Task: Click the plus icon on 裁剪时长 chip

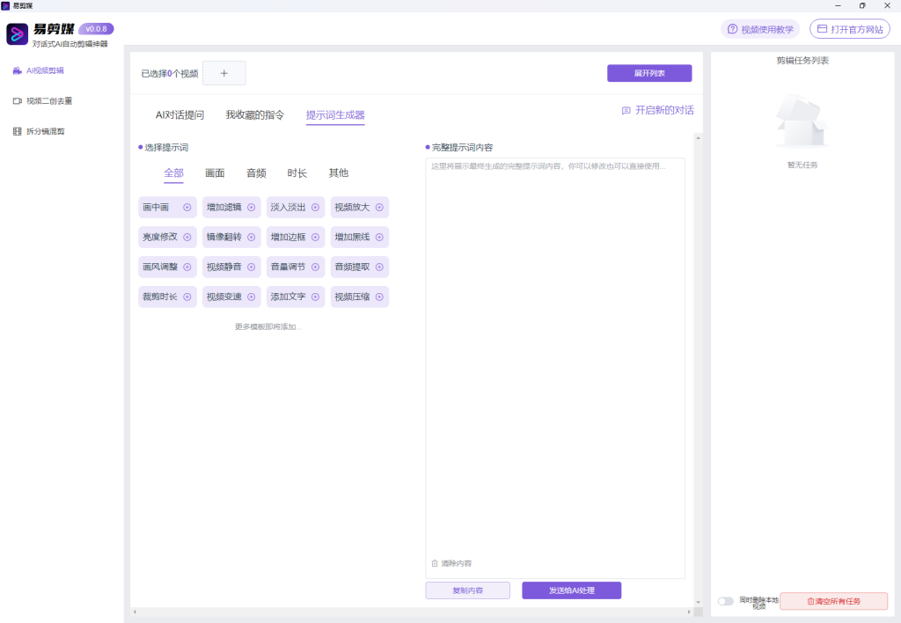Action: pos(187,297)
